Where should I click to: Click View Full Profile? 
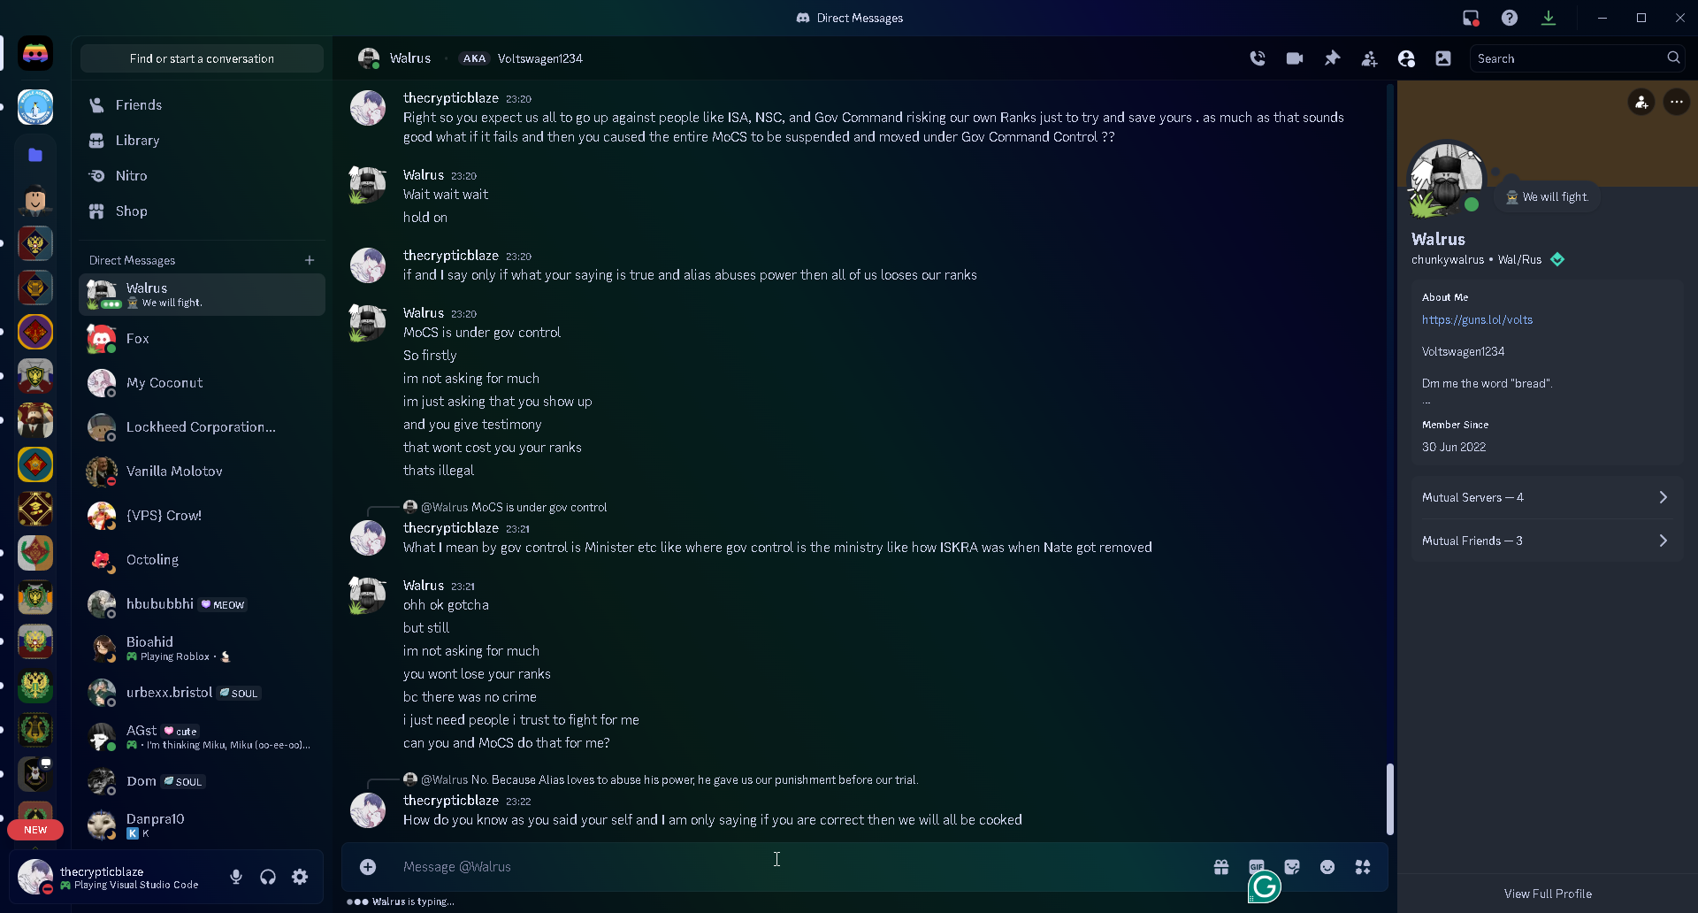point(1548,894)
